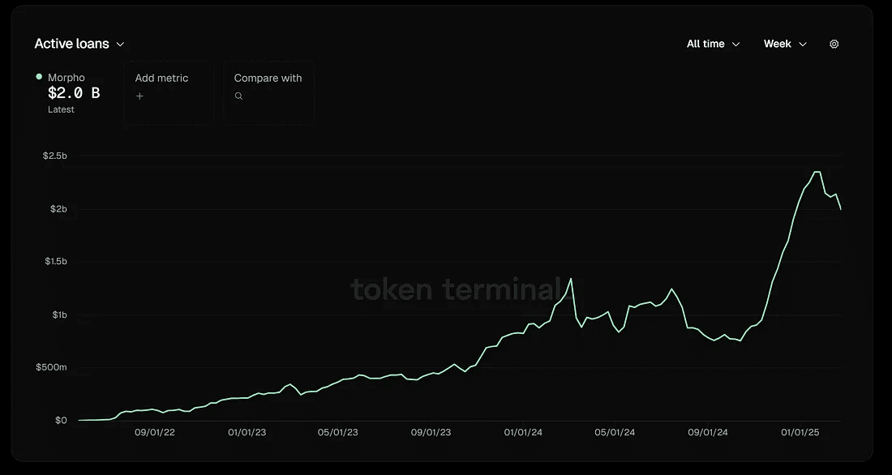892x475 pixels.
Task: Open the chart settings gear icon
Action: tap(834, 44)
